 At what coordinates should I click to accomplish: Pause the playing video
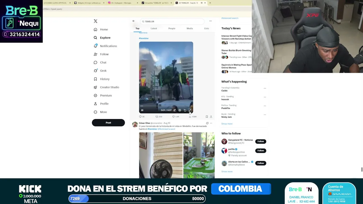[x=142, y=110]
